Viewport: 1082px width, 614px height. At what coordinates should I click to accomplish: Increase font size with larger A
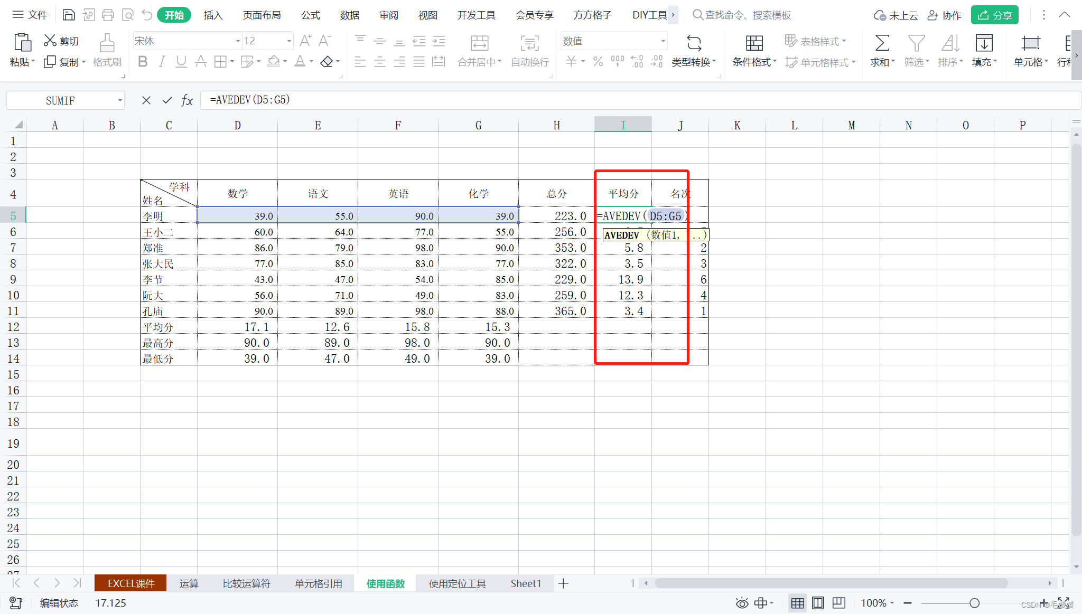point(305,41)
